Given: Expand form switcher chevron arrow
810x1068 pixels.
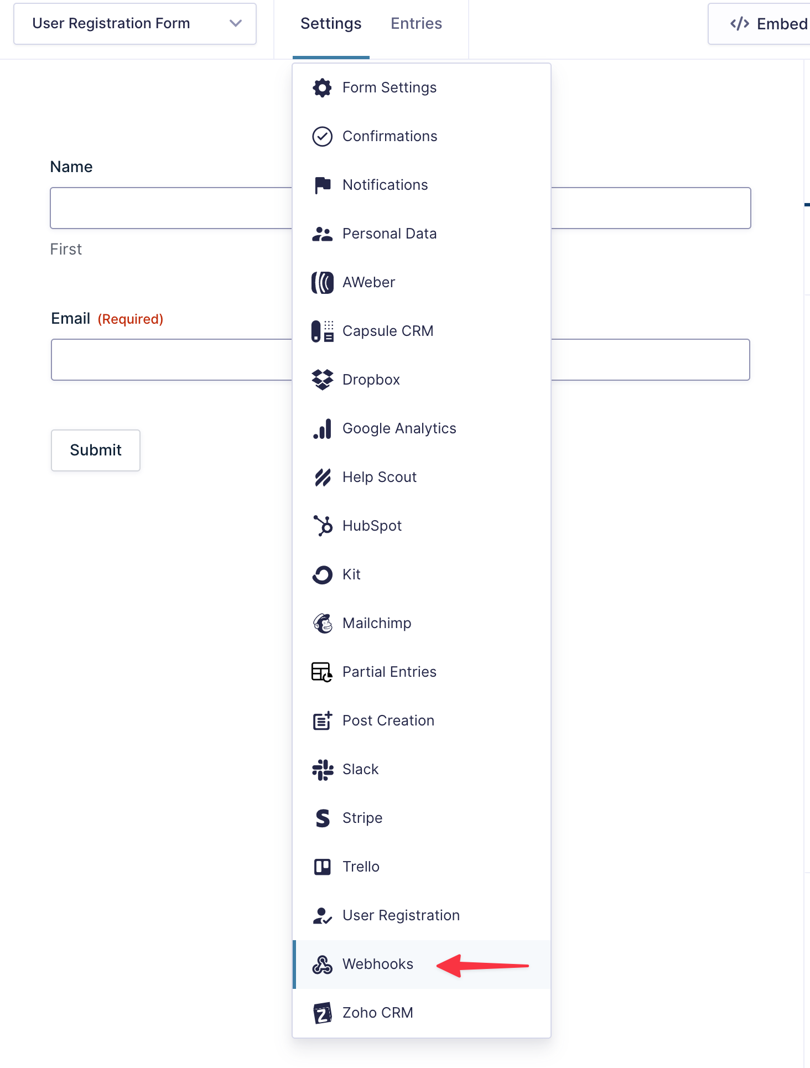Looking at the screenshot, I should coord(236,24).
